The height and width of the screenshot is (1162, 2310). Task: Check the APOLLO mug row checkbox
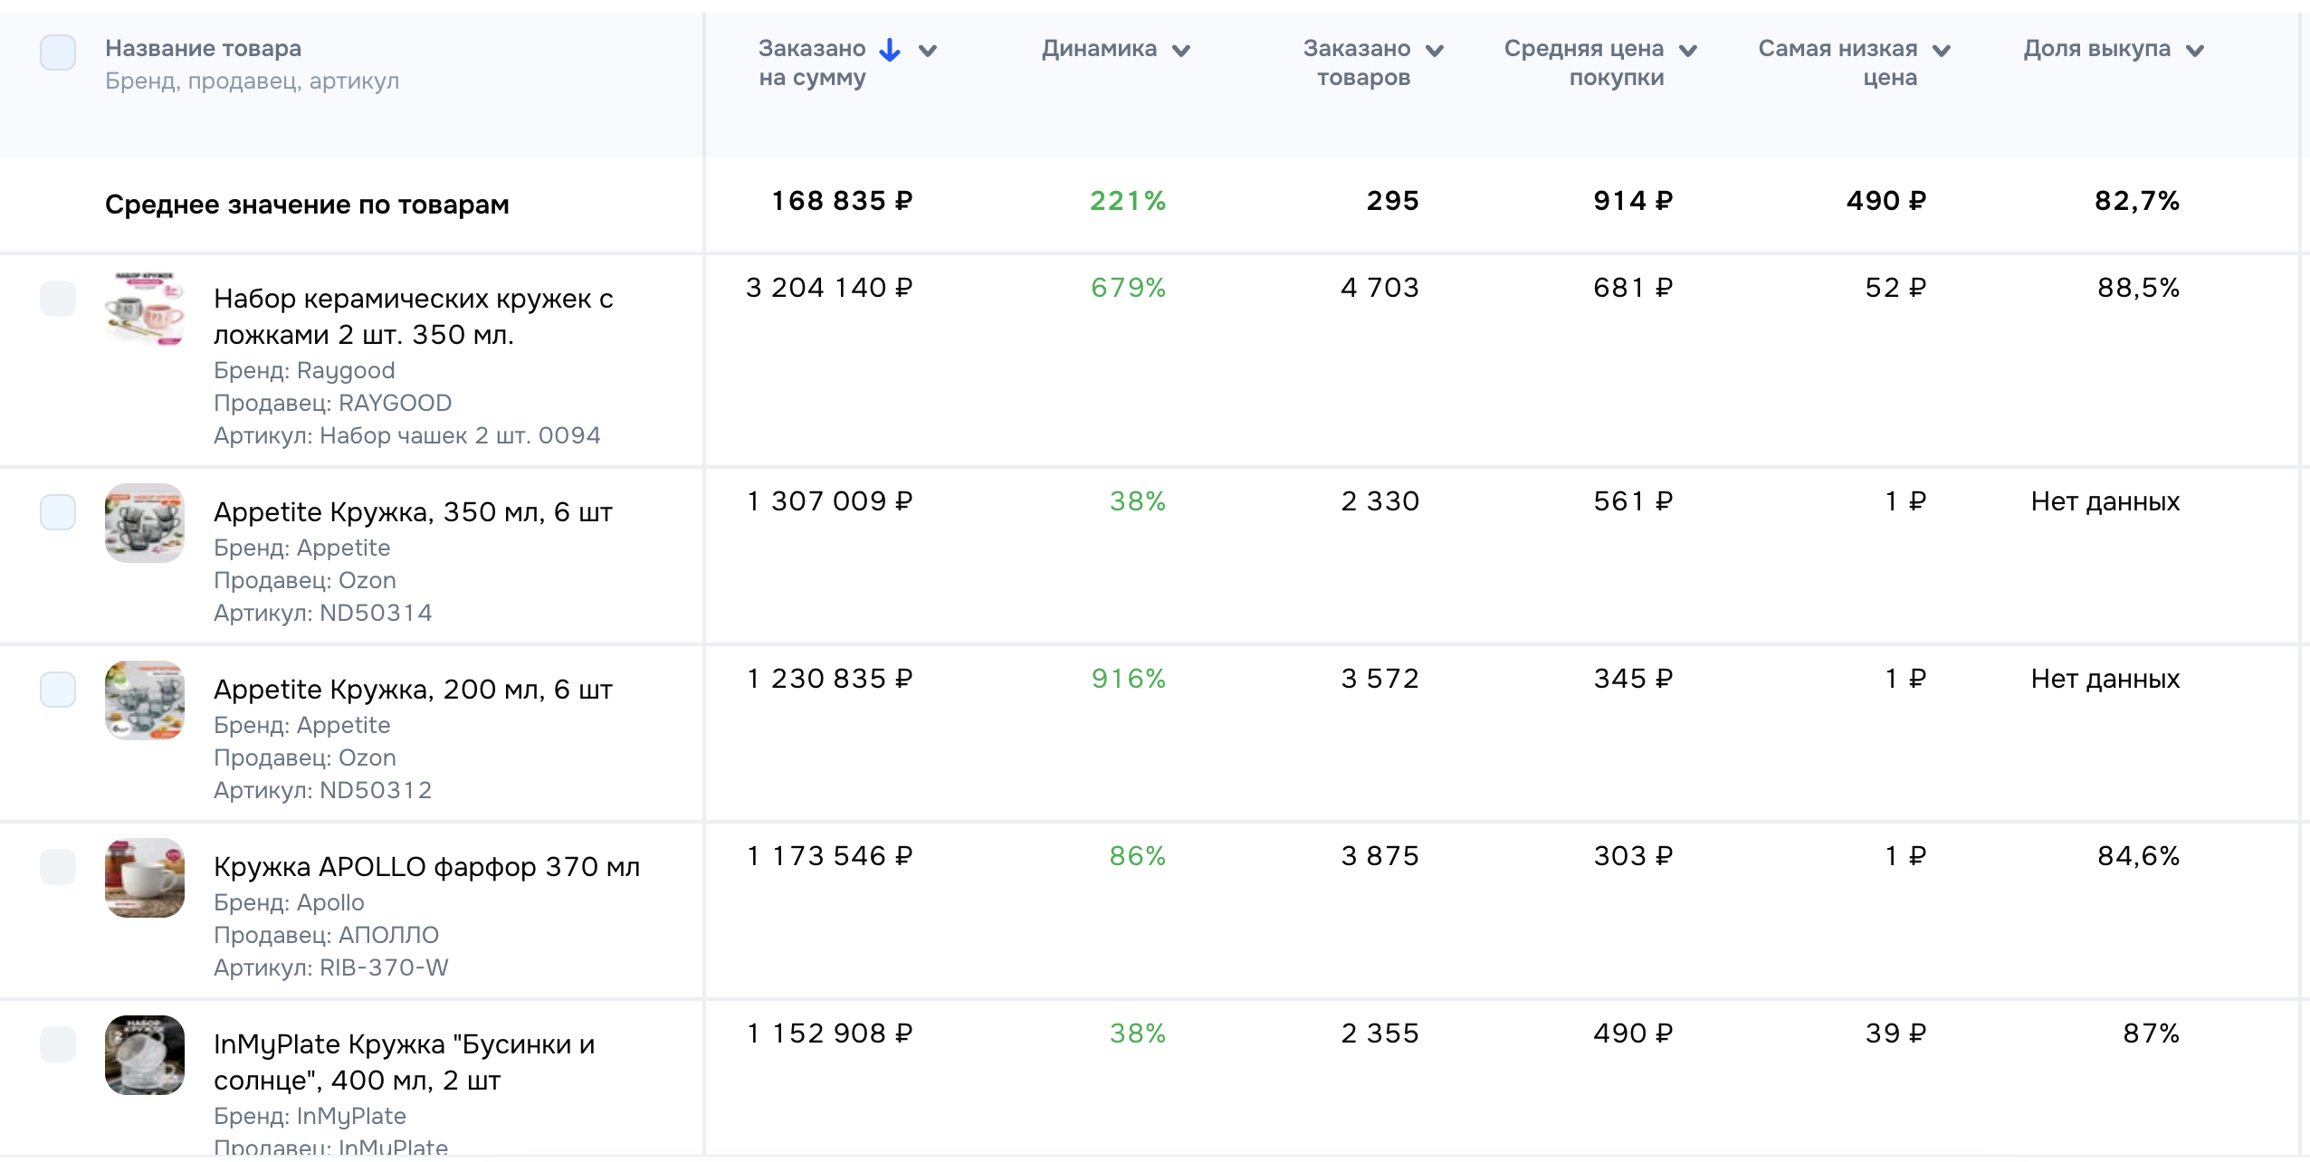[58, 867]
